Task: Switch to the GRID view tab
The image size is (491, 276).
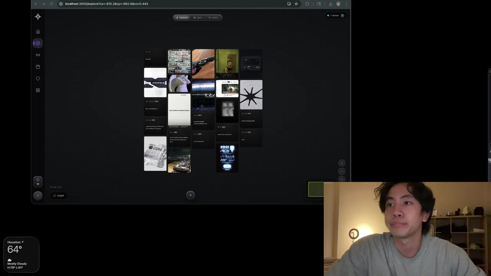Action: coord(198,18)
